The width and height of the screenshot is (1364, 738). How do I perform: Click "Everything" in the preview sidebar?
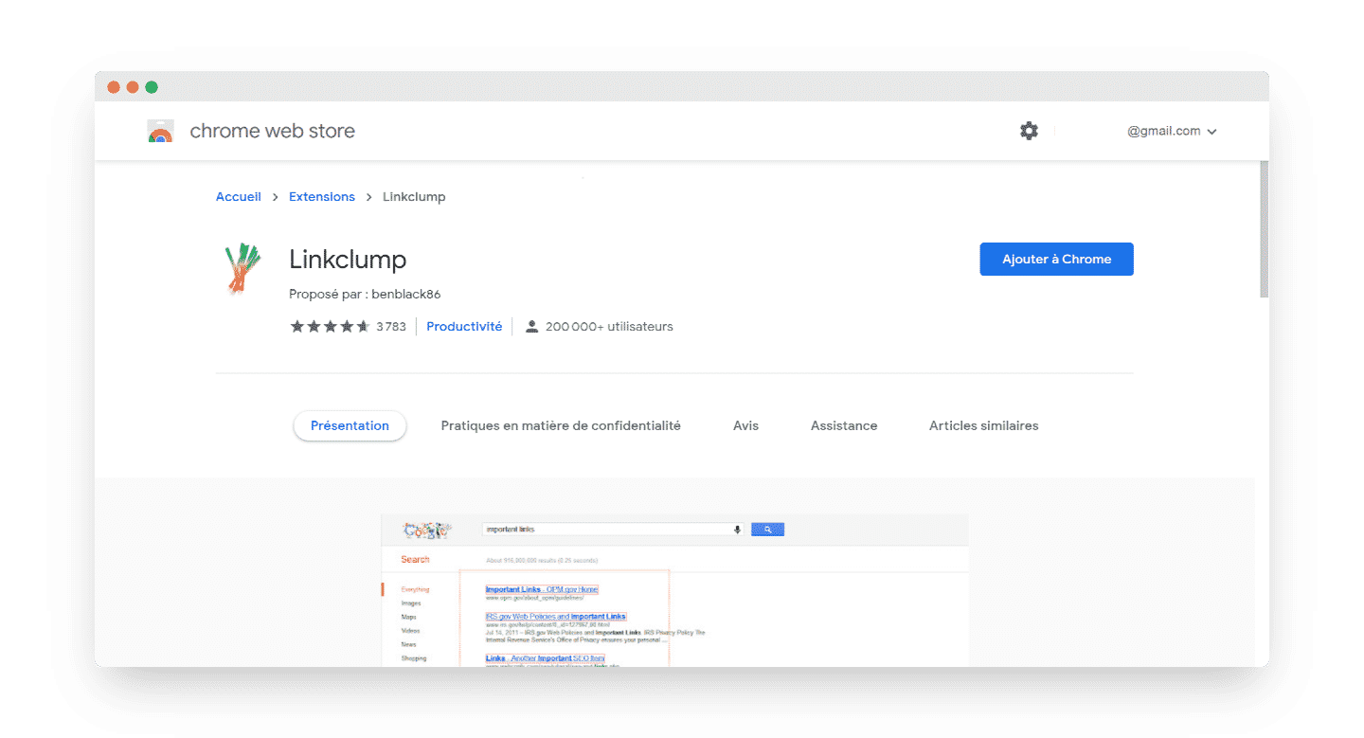coord(415,589)
